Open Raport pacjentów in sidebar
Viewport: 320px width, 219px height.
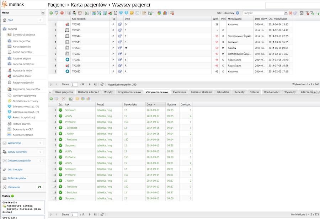[22, 52]
